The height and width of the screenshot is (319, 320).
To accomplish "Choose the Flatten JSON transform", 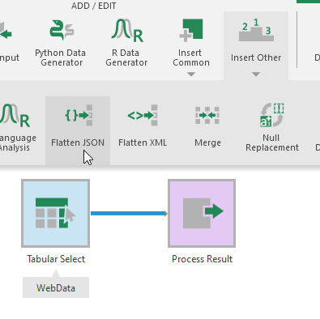I will point(78,130).
